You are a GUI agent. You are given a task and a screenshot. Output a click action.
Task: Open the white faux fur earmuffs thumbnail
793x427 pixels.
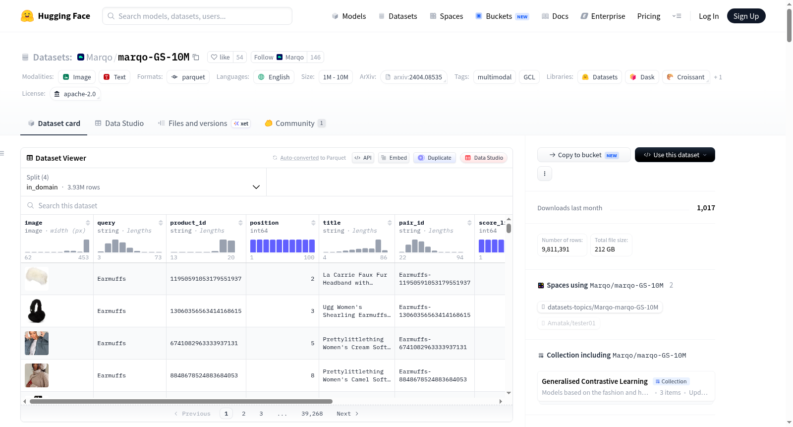[37, 279]
